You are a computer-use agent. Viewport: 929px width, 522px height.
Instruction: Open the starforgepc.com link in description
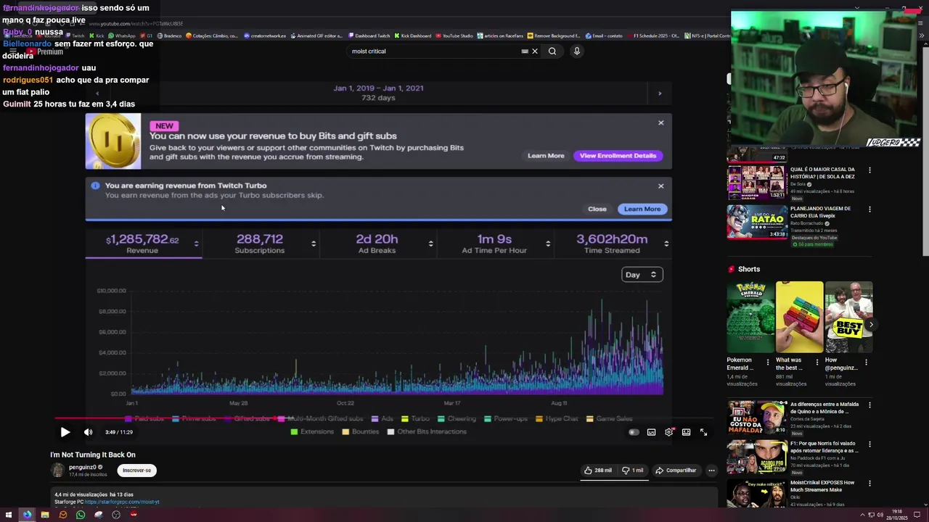(122, 502)
